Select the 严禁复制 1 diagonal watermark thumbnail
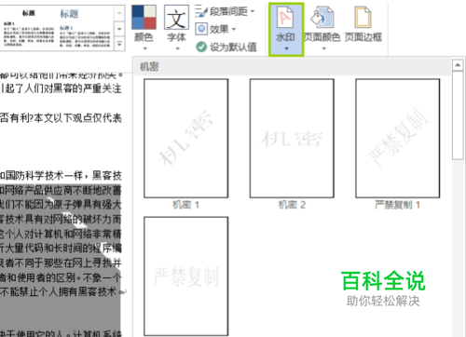The width and height of the screenshot is (466, 337). (397, 138)
